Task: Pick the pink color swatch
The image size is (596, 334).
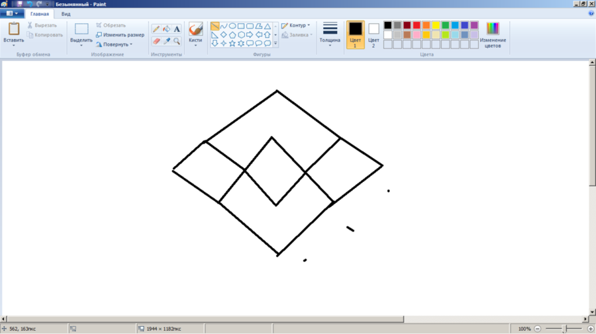Action: [x=417, y=35]
